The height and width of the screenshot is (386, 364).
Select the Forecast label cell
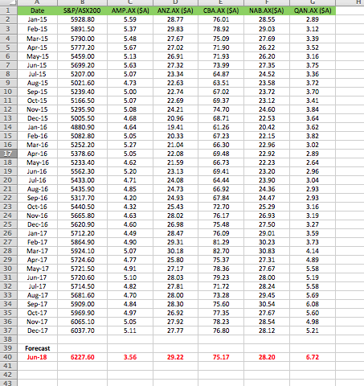(x=37, y=348)
